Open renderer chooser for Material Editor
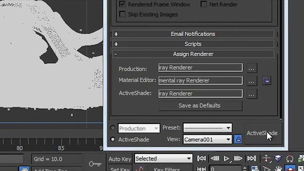 click(252, 81)
